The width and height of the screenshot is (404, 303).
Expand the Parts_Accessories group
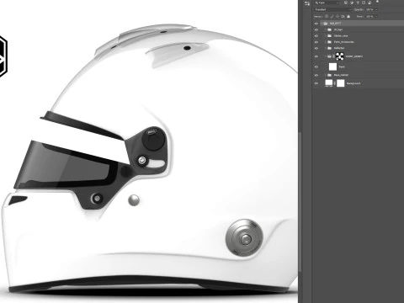click(326, 42)
